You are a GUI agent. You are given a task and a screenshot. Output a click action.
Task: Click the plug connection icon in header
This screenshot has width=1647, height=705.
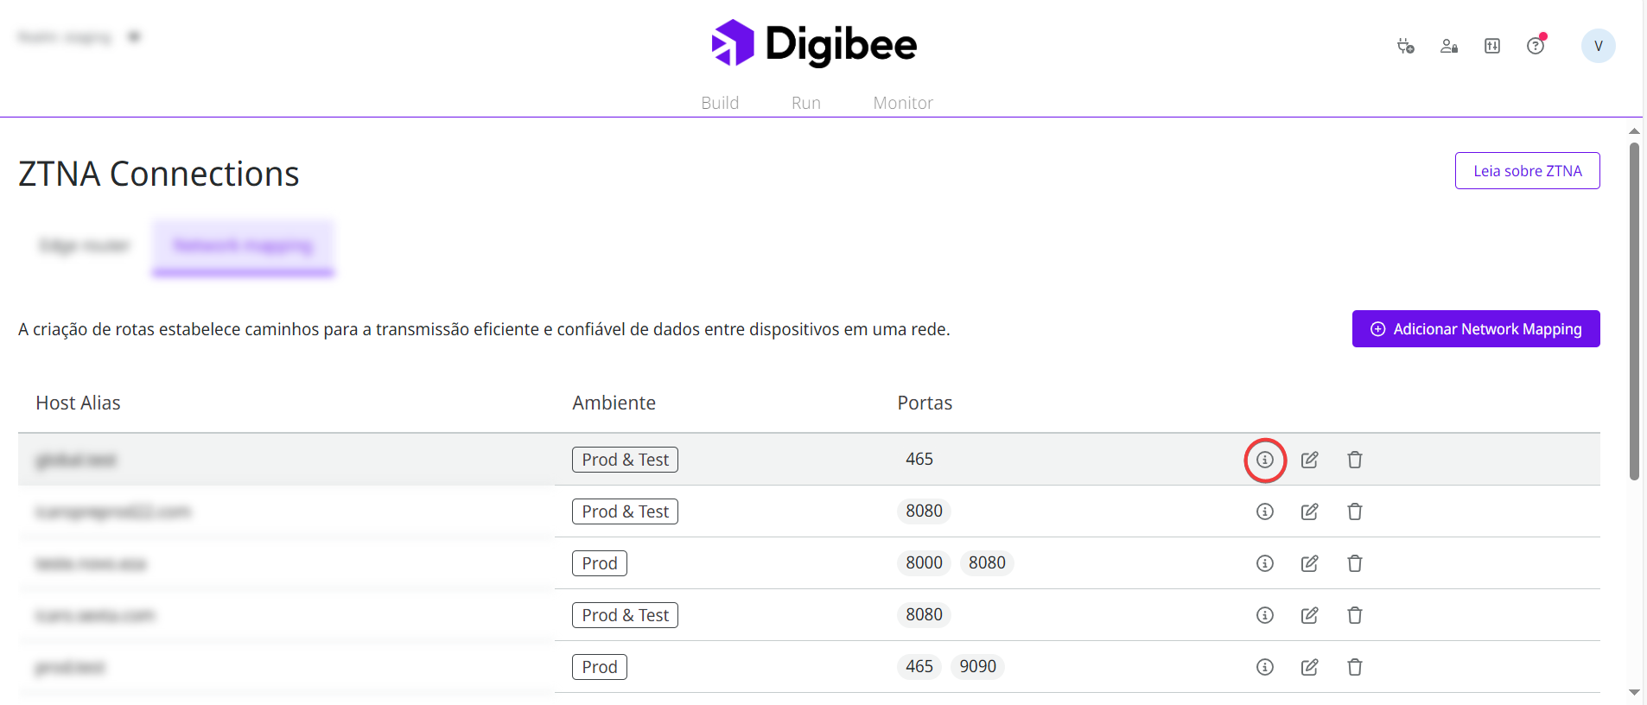coord(1406,46)
